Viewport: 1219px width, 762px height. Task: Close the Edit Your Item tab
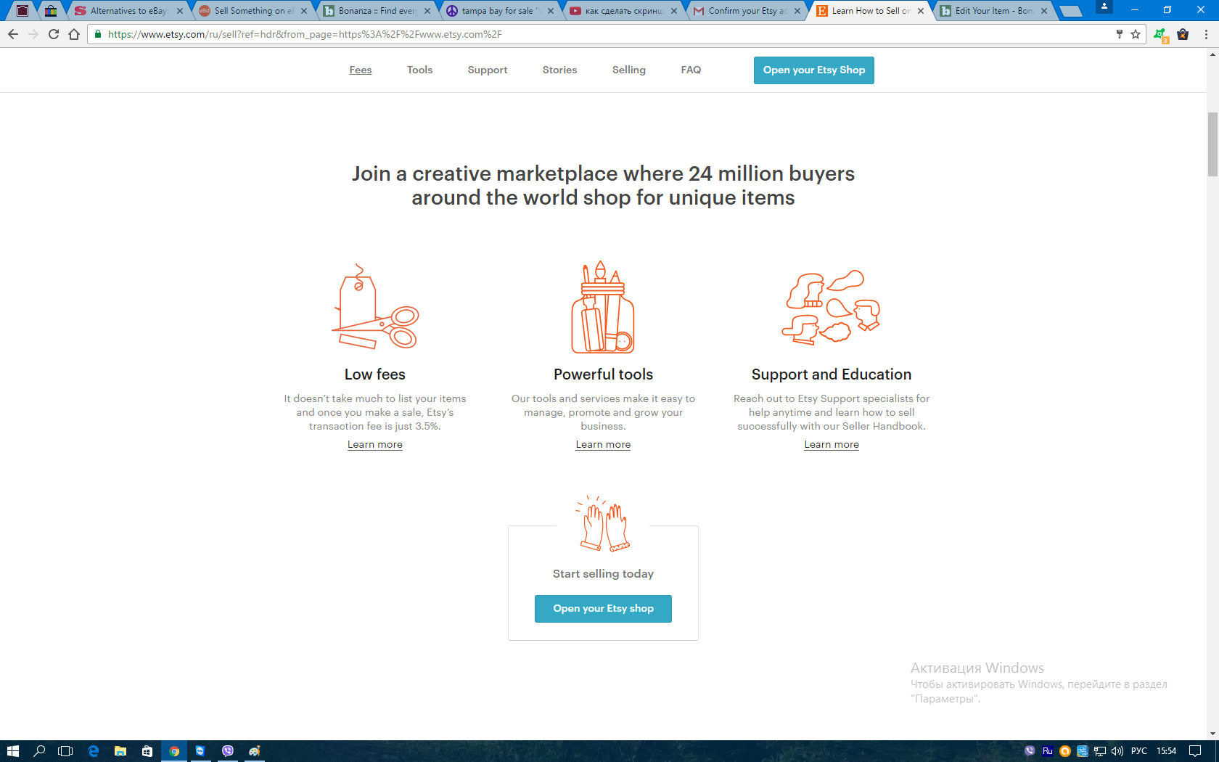point(1044,11)
